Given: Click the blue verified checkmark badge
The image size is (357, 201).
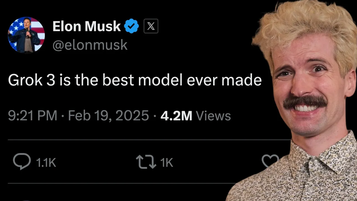Looking at the screenshot, I should [x=131, y=26].
